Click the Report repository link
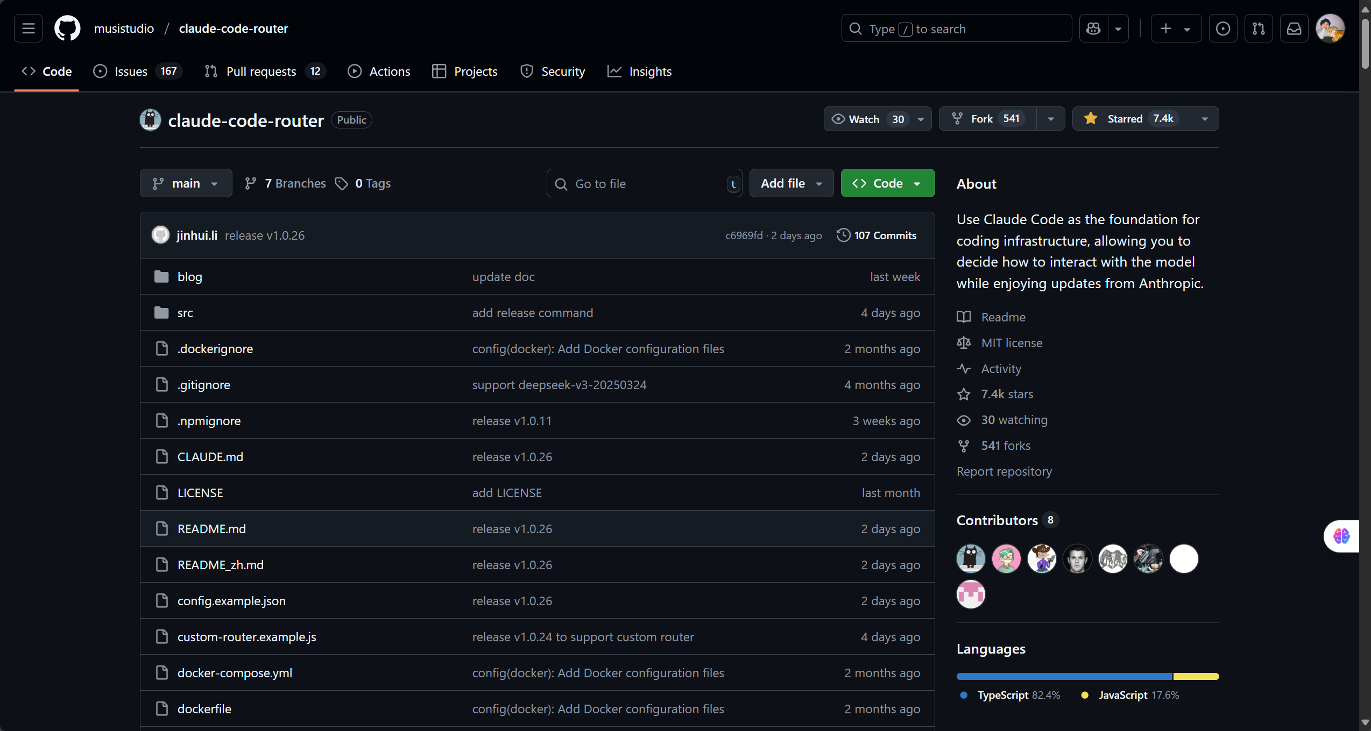Screen dimensions: 1371x731 pos(1004,471)
